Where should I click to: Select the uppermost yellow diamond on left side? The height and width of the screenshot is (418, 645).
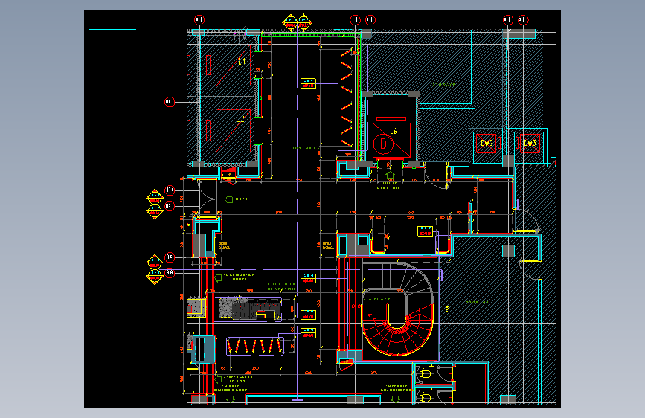[155, 197]
